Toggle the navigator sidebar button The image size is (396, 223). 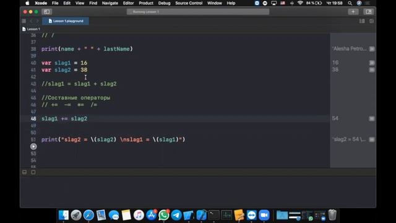pyautogui.click(x=47, y=12)
